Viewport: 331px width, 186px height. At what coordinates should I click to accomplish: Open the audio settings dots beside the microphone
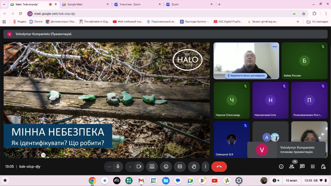(x=109, y=167)
